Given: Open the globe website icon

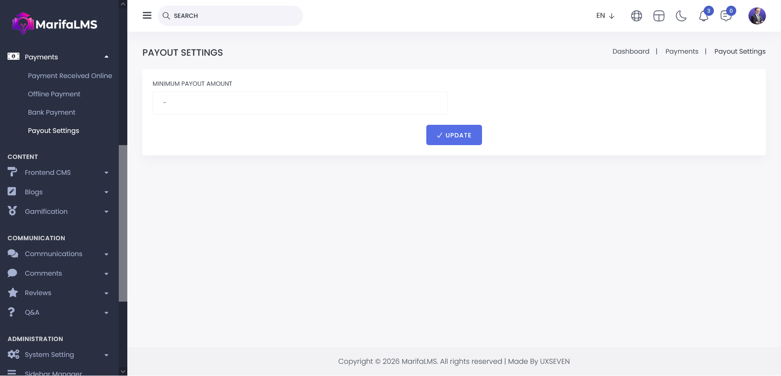Looking at the screenshot, I should click(636, 16).
